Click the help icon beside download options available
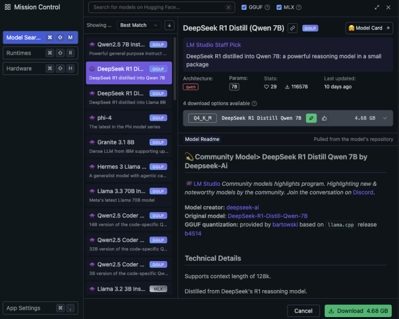The height and width of the screenshot is (319, 399). [254, 103]
